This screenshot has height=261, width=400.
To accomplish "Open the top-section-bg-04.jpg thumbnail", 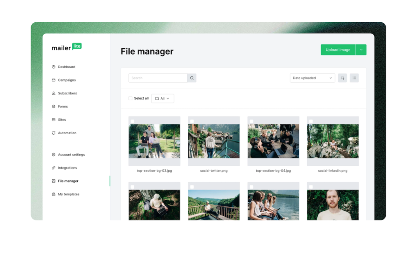I will (x=273, y=141).
